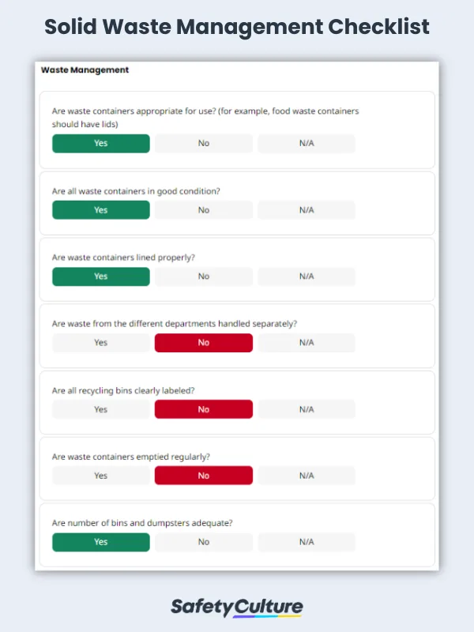Choose No for containers in good condition
The height and width of the screenshot is (632, 474).
[x=204, y=210]
